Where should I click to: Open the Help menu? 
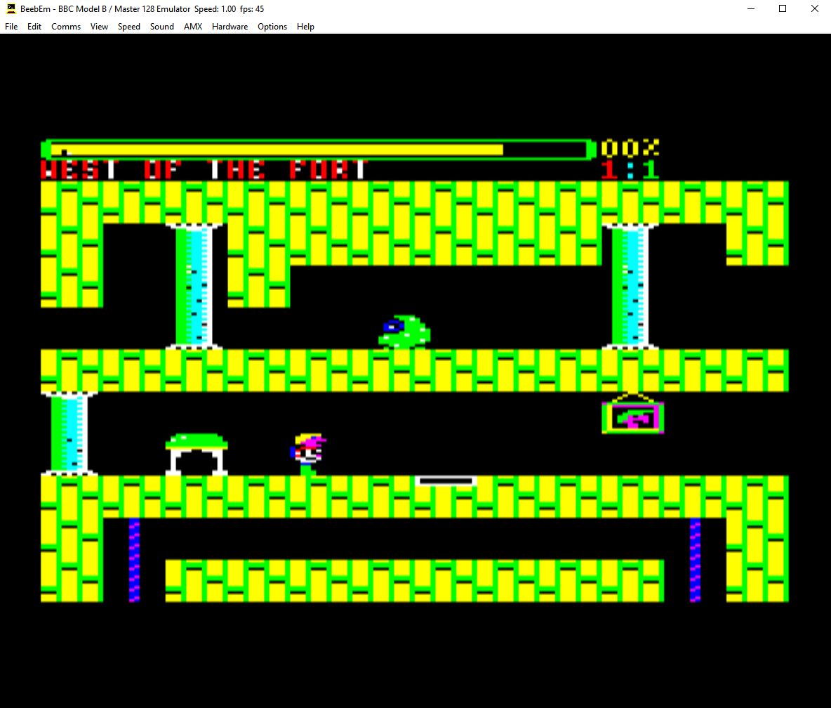[305, 26]
